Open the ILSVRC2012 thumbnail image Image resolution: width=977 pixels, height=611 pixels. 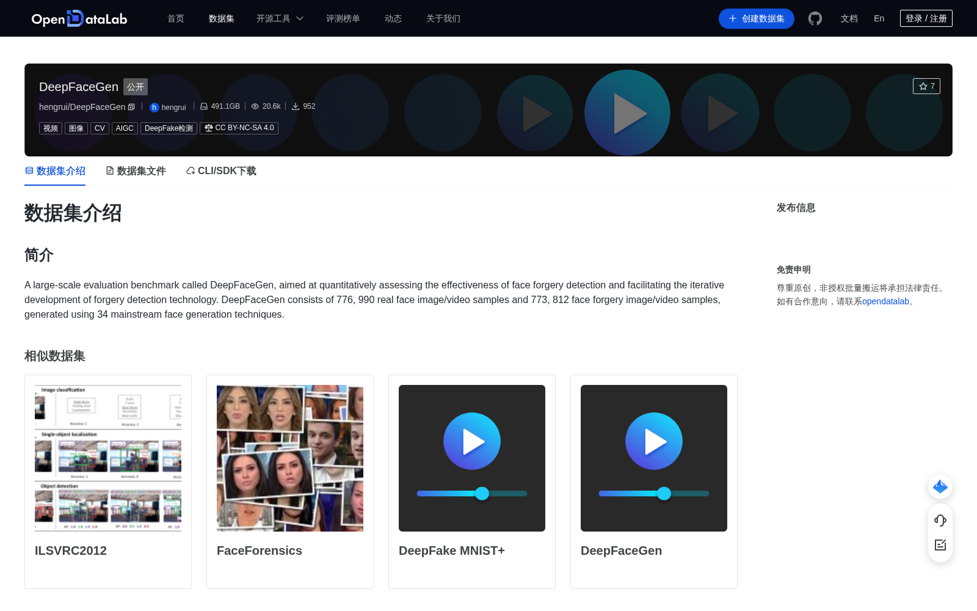(108, 458)
